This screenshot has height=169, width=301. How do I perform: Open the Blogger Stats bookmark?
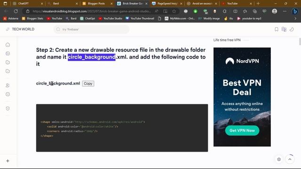tap(32, 18)
